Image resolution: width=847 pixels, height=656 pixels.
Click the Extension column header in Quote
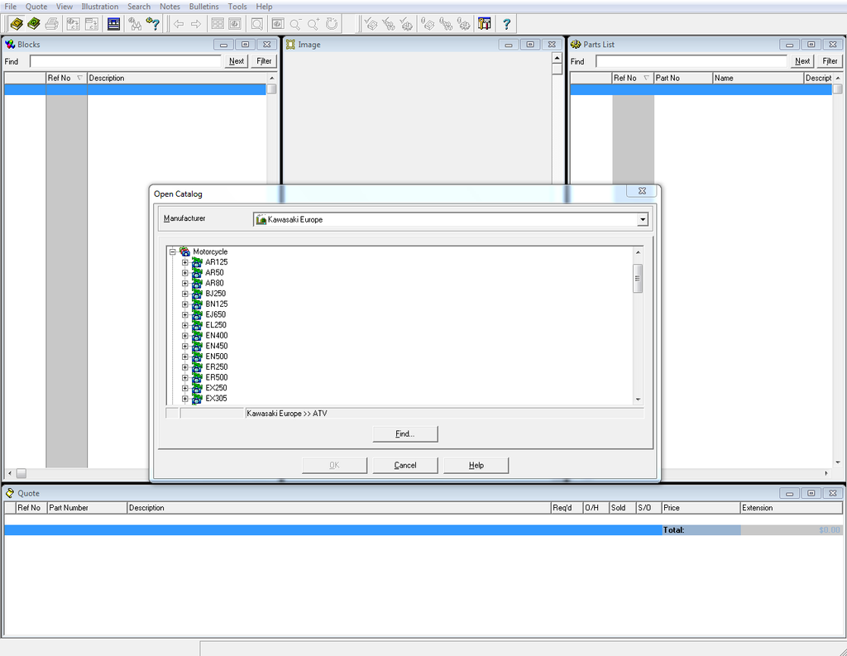792,507
